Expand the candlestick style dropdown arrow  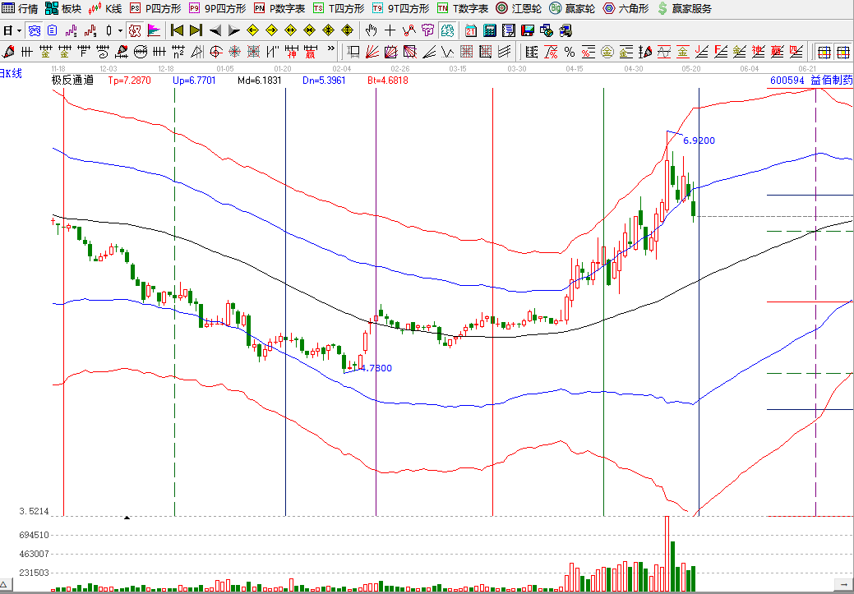(x=120, y=31)
